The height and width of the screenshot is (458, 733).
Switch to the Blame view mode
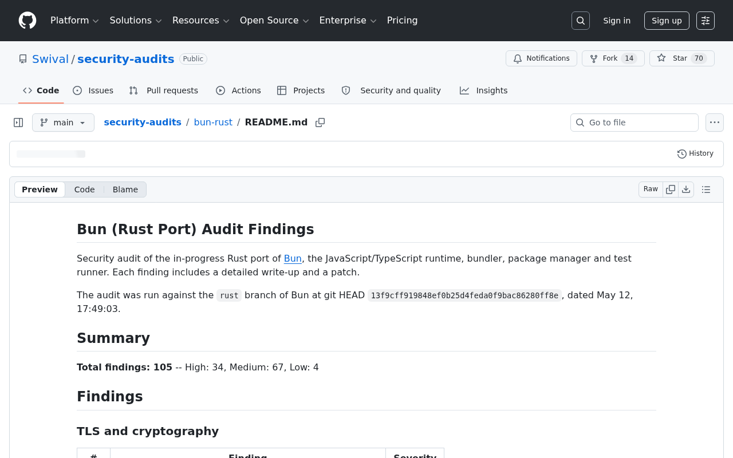click(125, 189)
